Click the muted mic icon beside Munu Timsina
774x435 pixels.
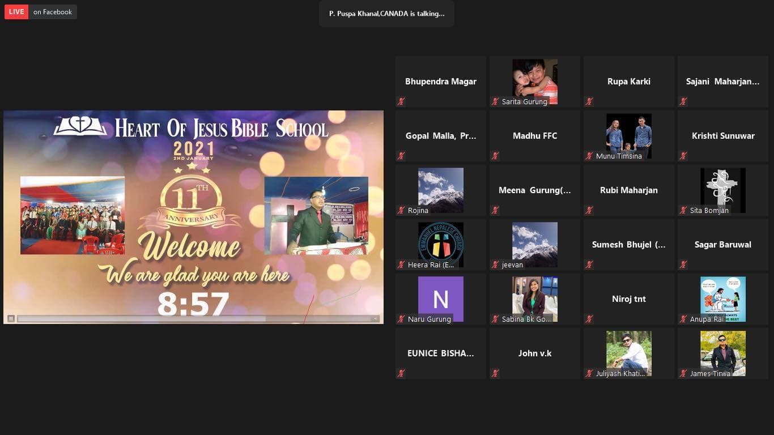click(589, 156)
